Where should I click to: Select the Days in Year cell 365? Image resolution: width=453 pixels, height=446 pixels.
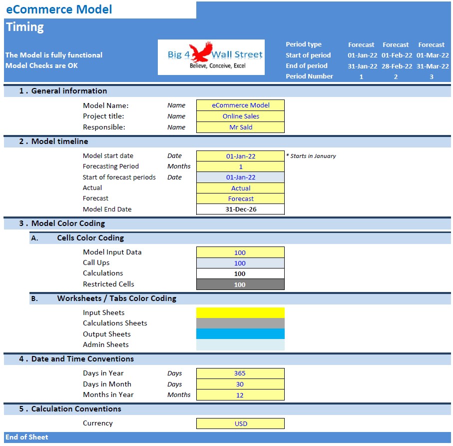(x=240, y=373)
